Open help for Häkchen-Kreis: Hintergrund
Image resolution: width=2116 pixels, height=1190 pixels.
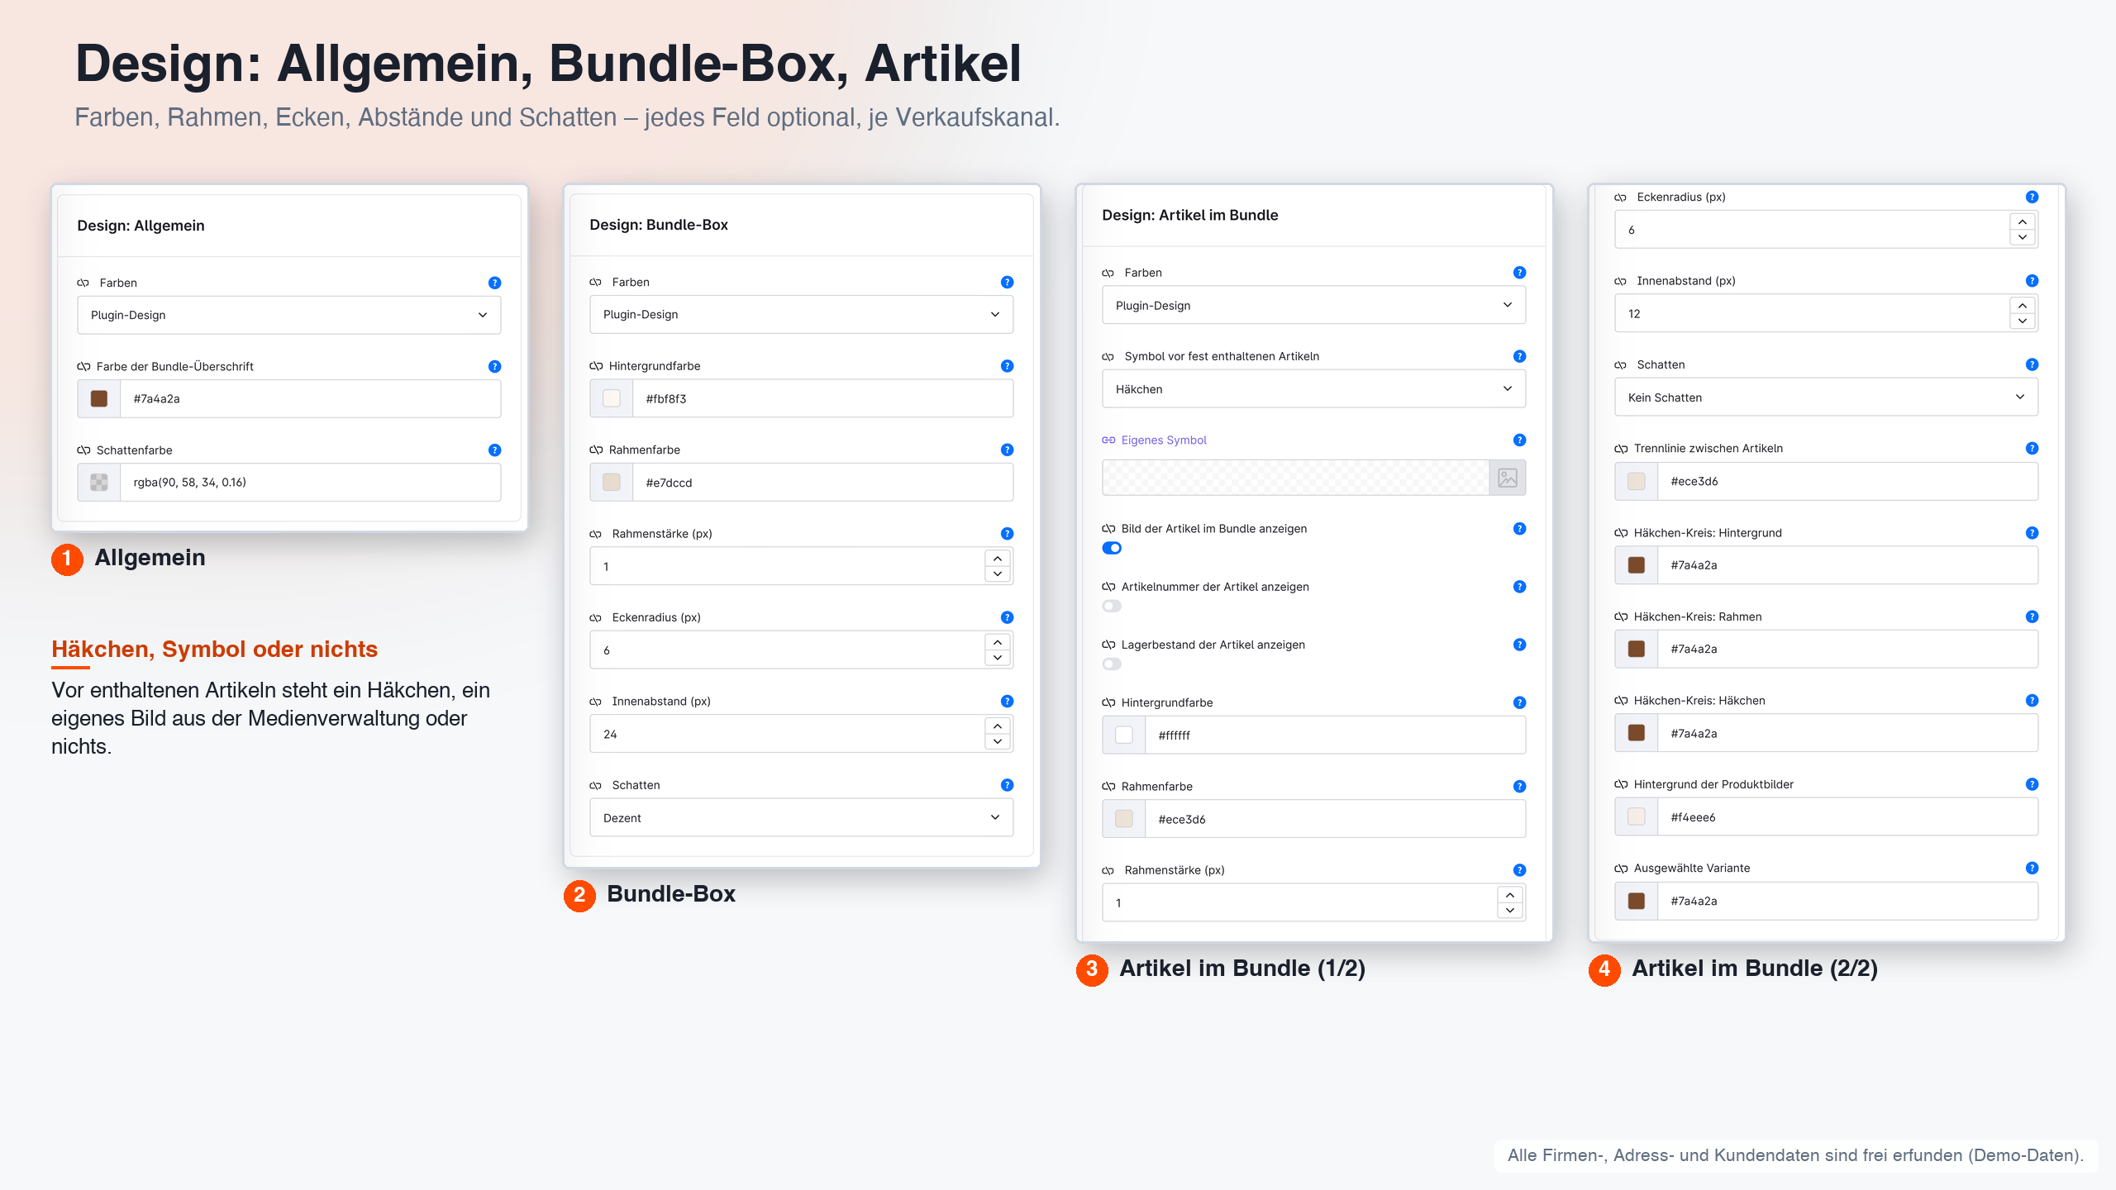[x=2032, y=532]
